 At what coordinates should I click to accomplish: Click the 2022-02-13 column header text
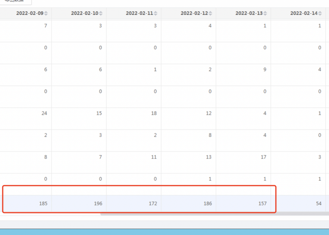(x=249, y=13)
